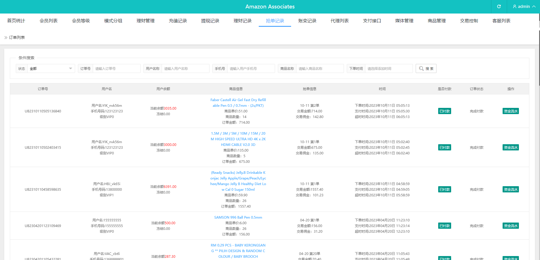Open the 首页统计 tab
The image size is (540, 260).
click(x=16, y=21)
